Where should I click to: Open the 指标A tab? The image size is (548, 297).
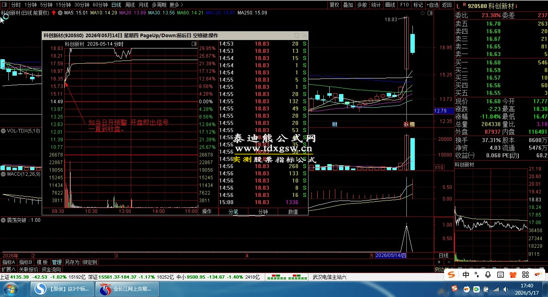click(x=8, y=262)
